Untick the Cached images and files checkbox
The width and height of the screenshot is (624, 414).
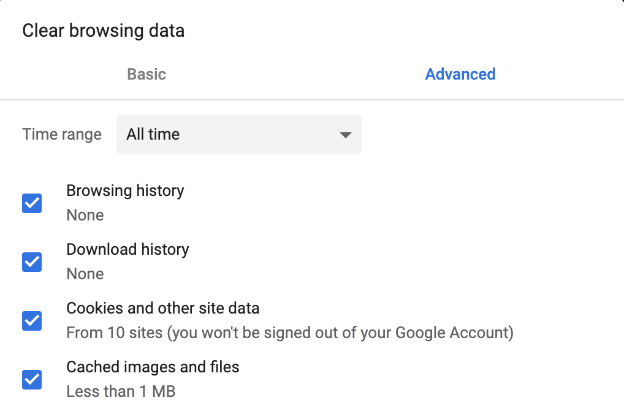click(32, 380)
